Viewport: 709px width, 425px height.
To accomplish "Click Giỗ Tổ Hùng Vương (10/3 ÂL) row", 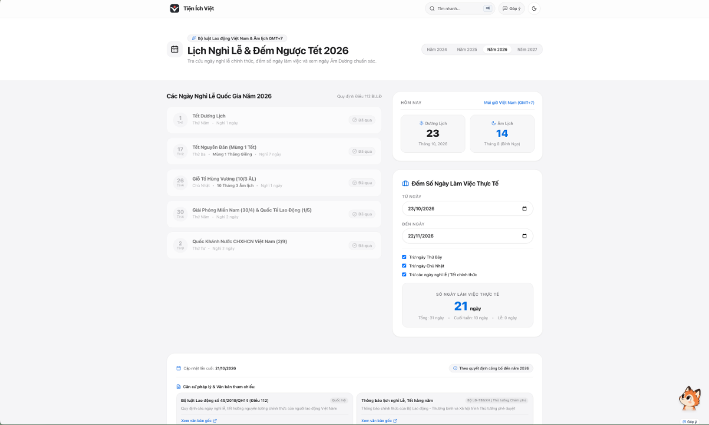I will (274, 182).
